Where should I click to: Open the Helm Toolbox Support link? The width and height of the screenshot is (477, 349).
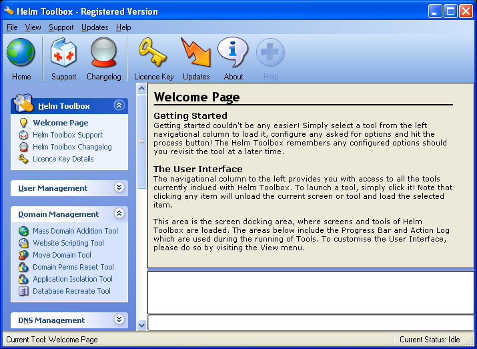68,135
